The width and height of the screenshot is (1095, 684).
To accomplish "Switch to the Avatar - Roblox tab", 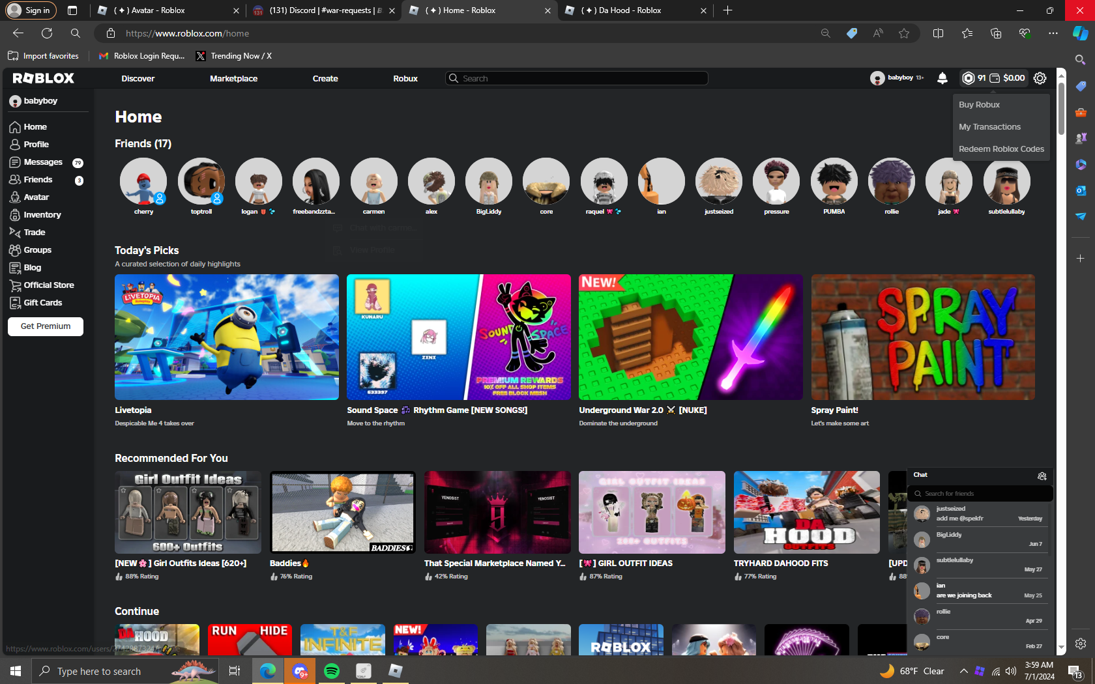I will [168, 10].
